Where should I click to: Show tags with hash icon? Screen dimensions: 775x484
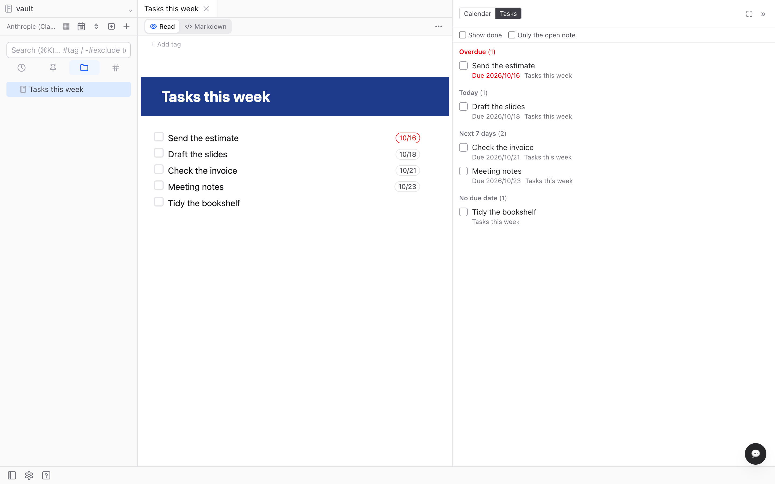[116, 68]
